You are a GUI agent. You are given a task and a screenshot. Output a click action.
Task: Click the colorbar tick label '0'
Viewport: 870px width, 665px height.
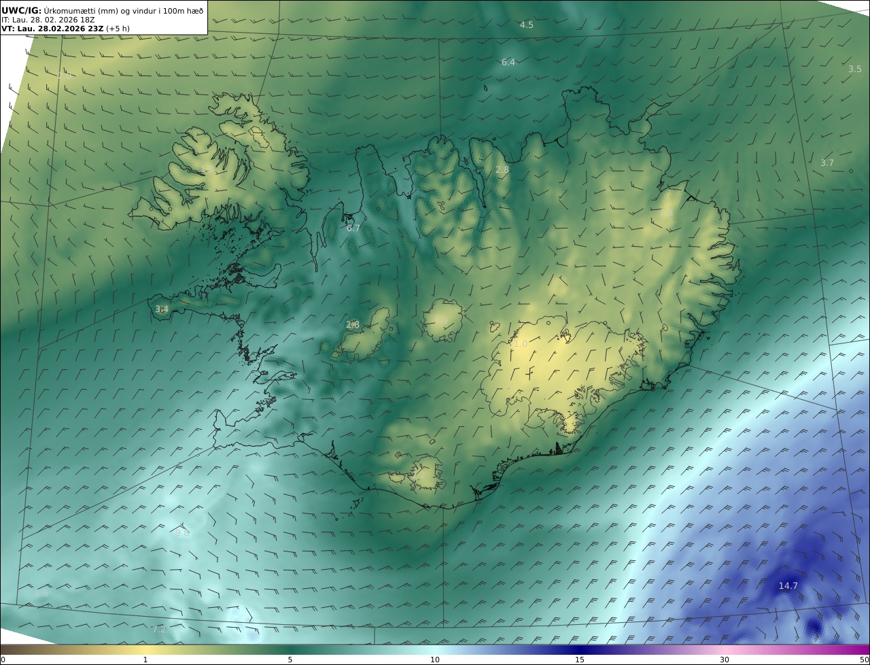point(3,660)
